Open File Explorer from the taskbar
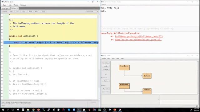Screen dimensions: 200x112 tap(28, 110)
